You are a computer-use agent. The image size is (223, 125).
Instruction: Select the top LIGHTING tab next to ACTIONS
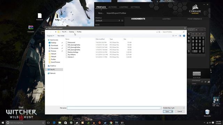124,7
